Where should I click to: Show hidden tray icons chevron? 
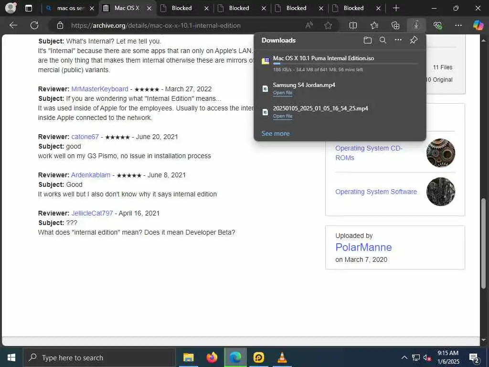(404, 357)
